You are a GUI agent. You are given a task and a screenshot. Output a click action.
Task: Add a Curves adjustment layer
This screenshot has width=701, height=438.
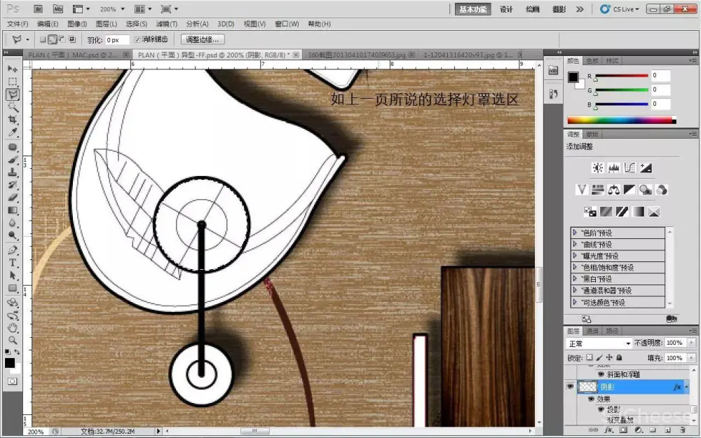click(x=629, y=168)
